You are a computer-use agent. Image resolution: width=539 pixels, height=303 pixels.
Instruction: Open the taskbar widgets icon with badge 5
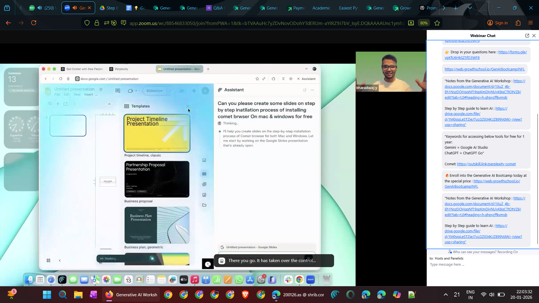(12, 294)
